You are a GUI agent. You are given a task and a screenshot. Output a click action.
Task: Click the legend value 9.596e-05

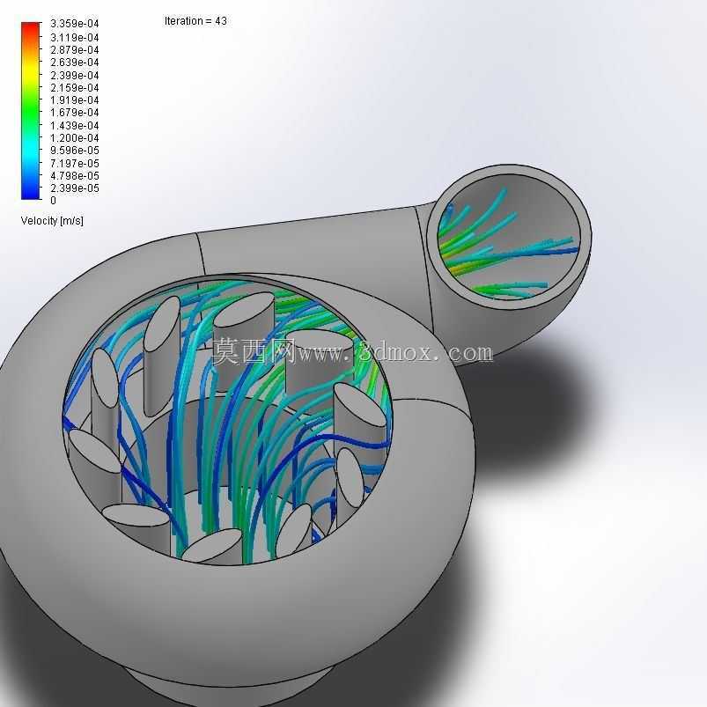74,151
